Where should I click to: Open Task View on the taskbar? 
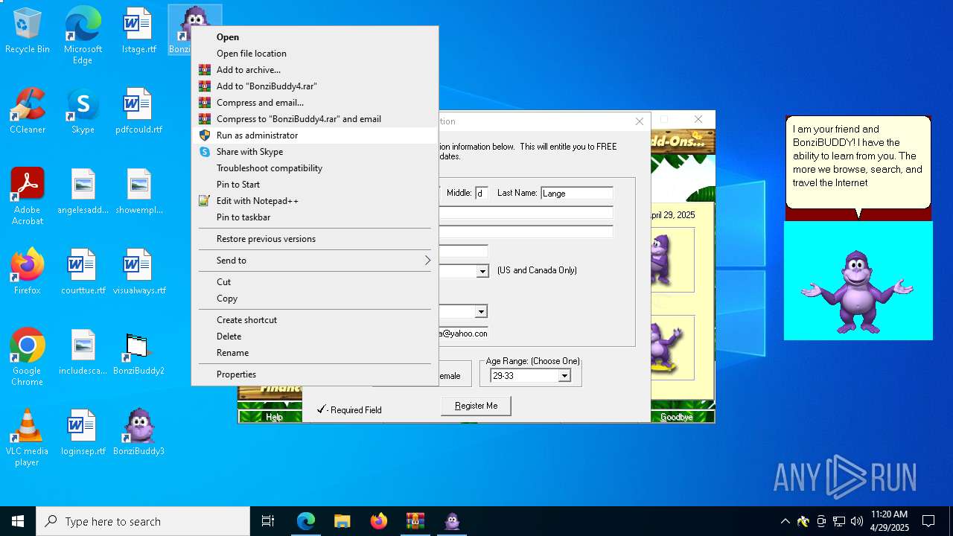coord(268,521)
